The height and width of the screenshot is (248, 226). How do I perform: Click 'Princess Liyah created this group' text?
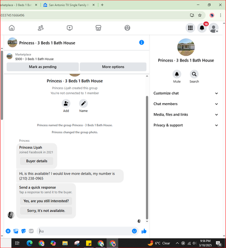[x=75, y=88]
